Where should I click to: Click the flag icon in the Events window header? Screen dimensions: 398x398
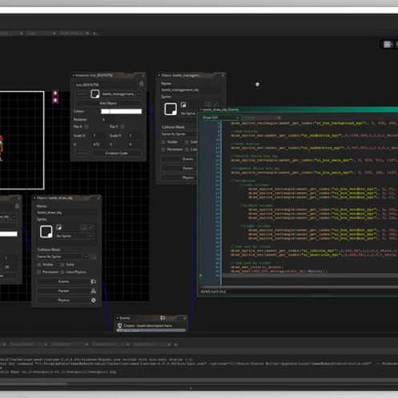(163, 318)
